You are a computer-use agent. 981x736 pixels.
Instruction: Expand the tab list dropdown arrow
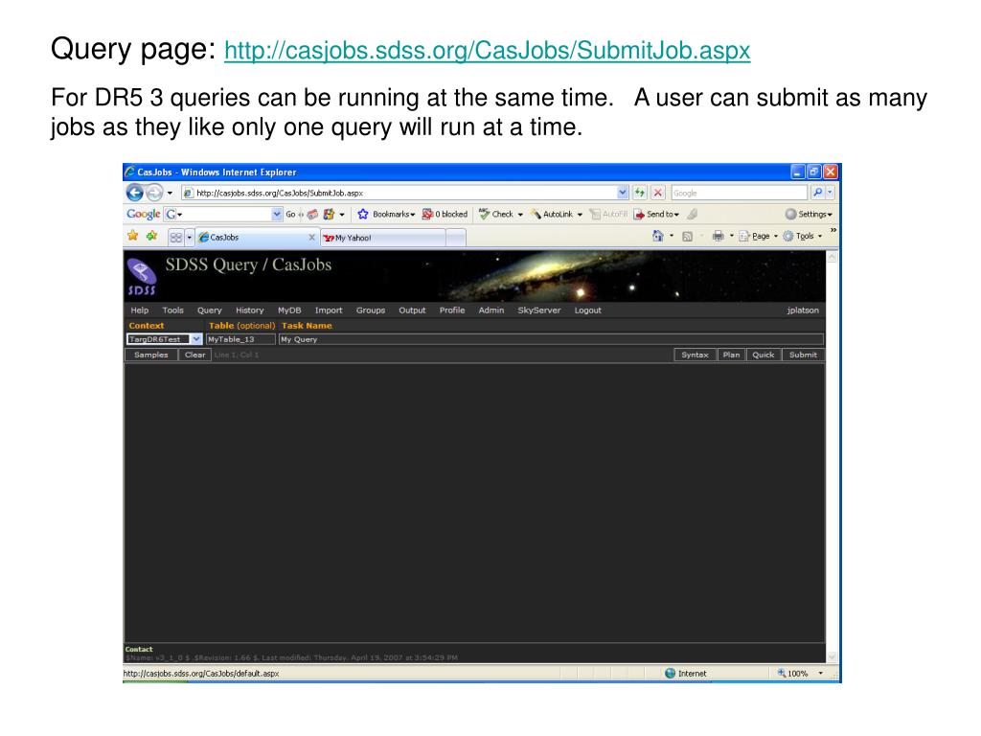tap(189, 238)
